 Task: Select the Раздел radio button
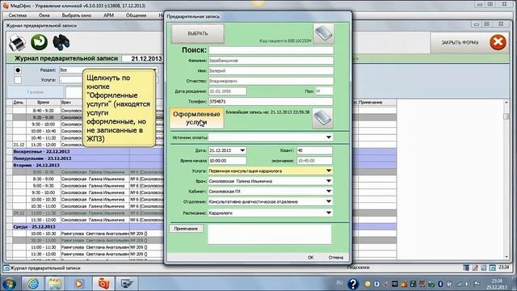18,70
